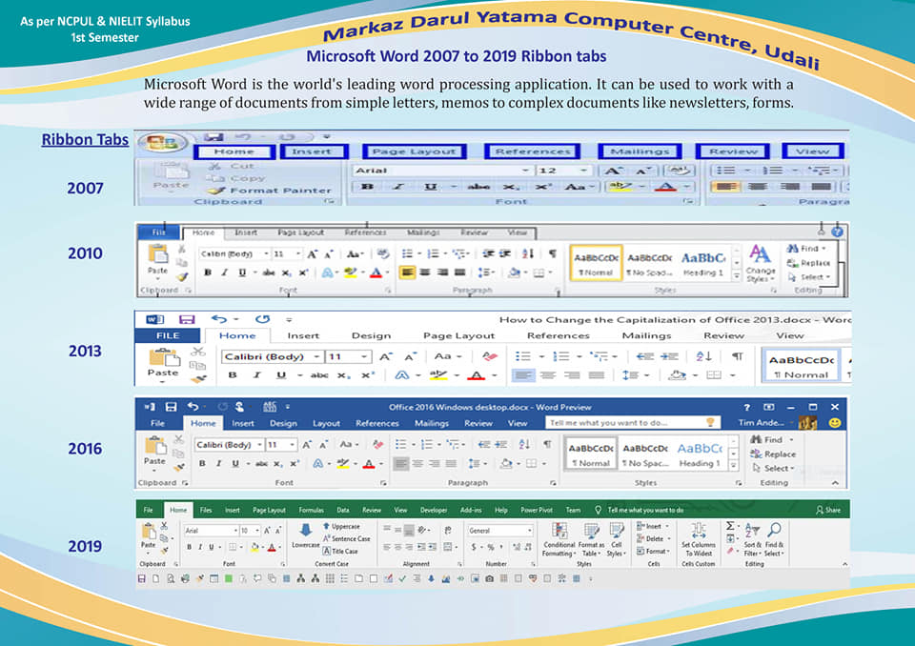Click the sort A-Z icon in the 2013 ribbon
This screenshot has width=915, height=646.
(703, 356)
